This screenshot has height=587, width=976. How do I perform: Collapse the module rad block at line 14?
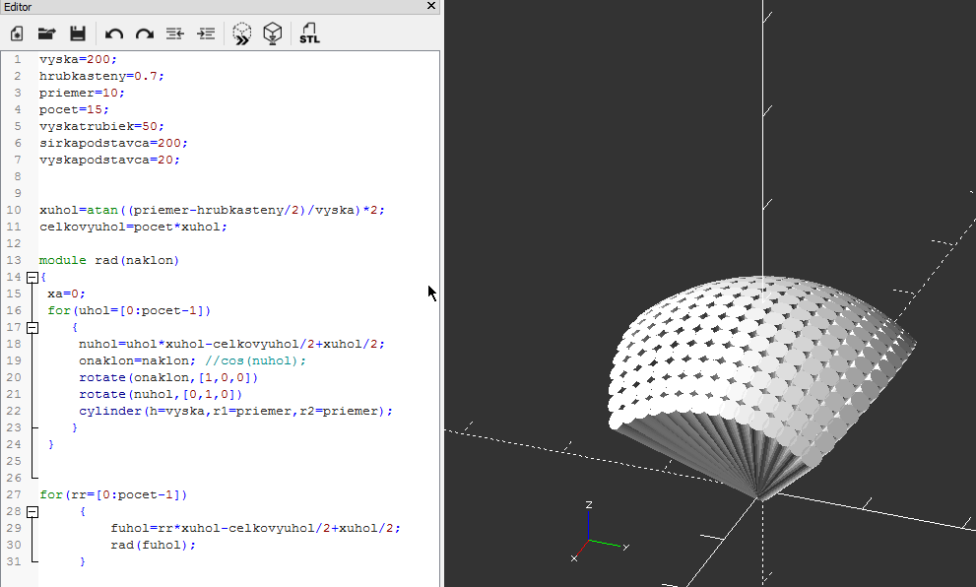click(32, 277)
